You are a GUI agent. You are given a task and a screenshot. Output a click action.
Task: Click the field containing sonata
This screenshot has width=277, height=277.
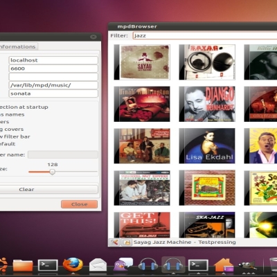[53, 93]
